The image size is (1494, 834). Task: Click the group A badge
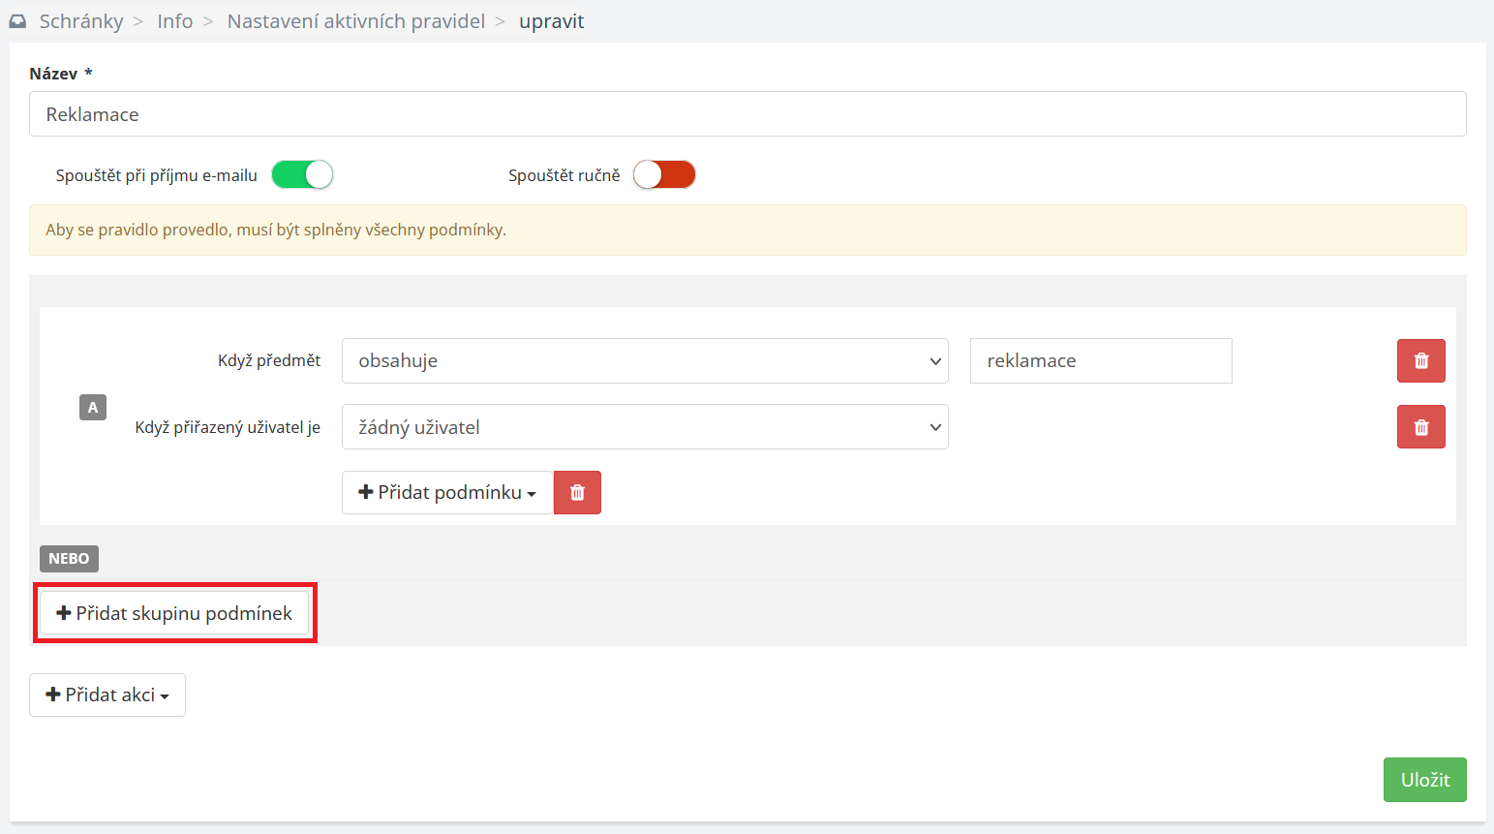tap(93, 408)
